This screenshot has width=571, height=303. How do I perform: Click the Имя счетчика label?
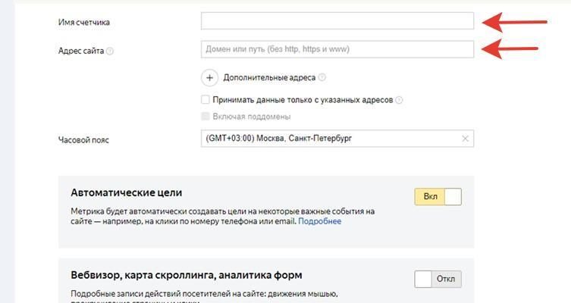83,23
